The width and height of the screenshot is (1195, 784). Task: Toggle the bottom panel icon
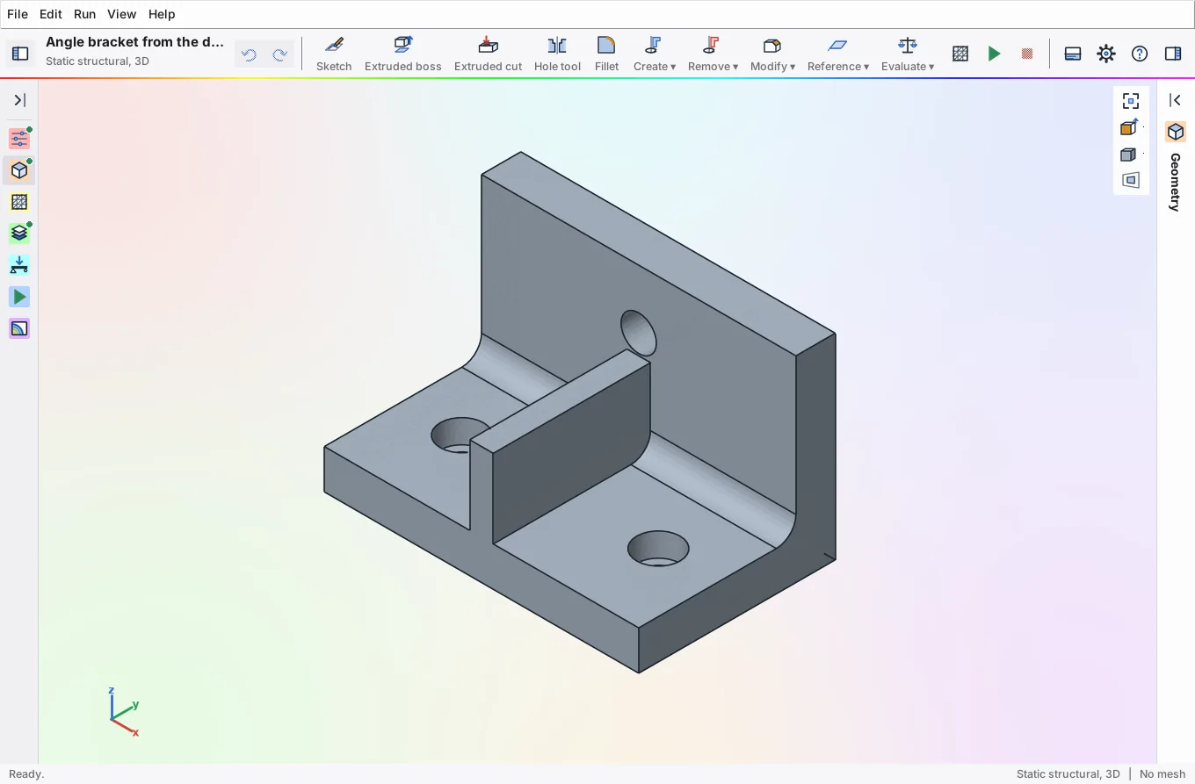(x=1072, y=54)
